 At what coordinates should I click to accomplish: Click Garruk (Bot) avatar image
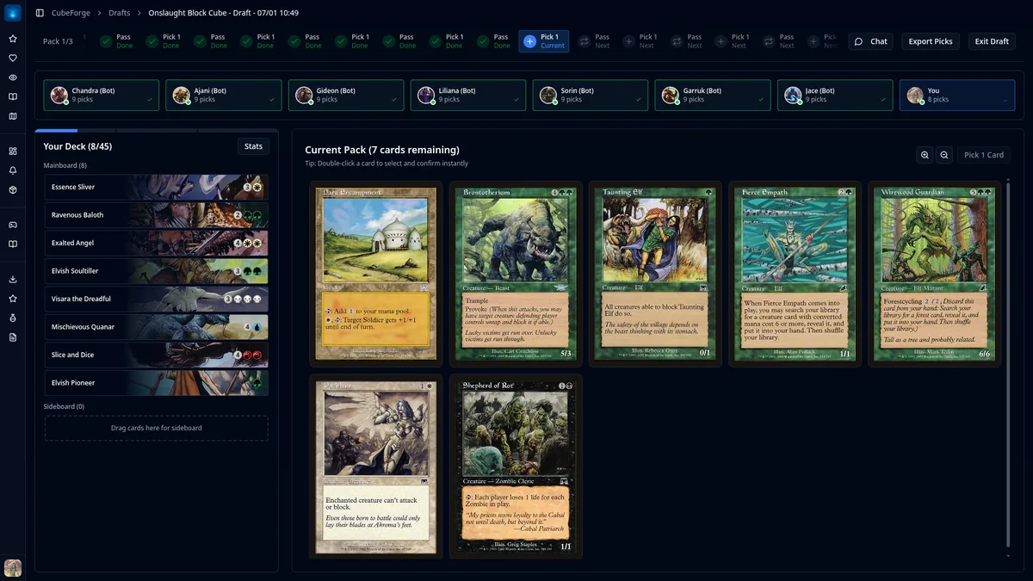coord(671,96)
